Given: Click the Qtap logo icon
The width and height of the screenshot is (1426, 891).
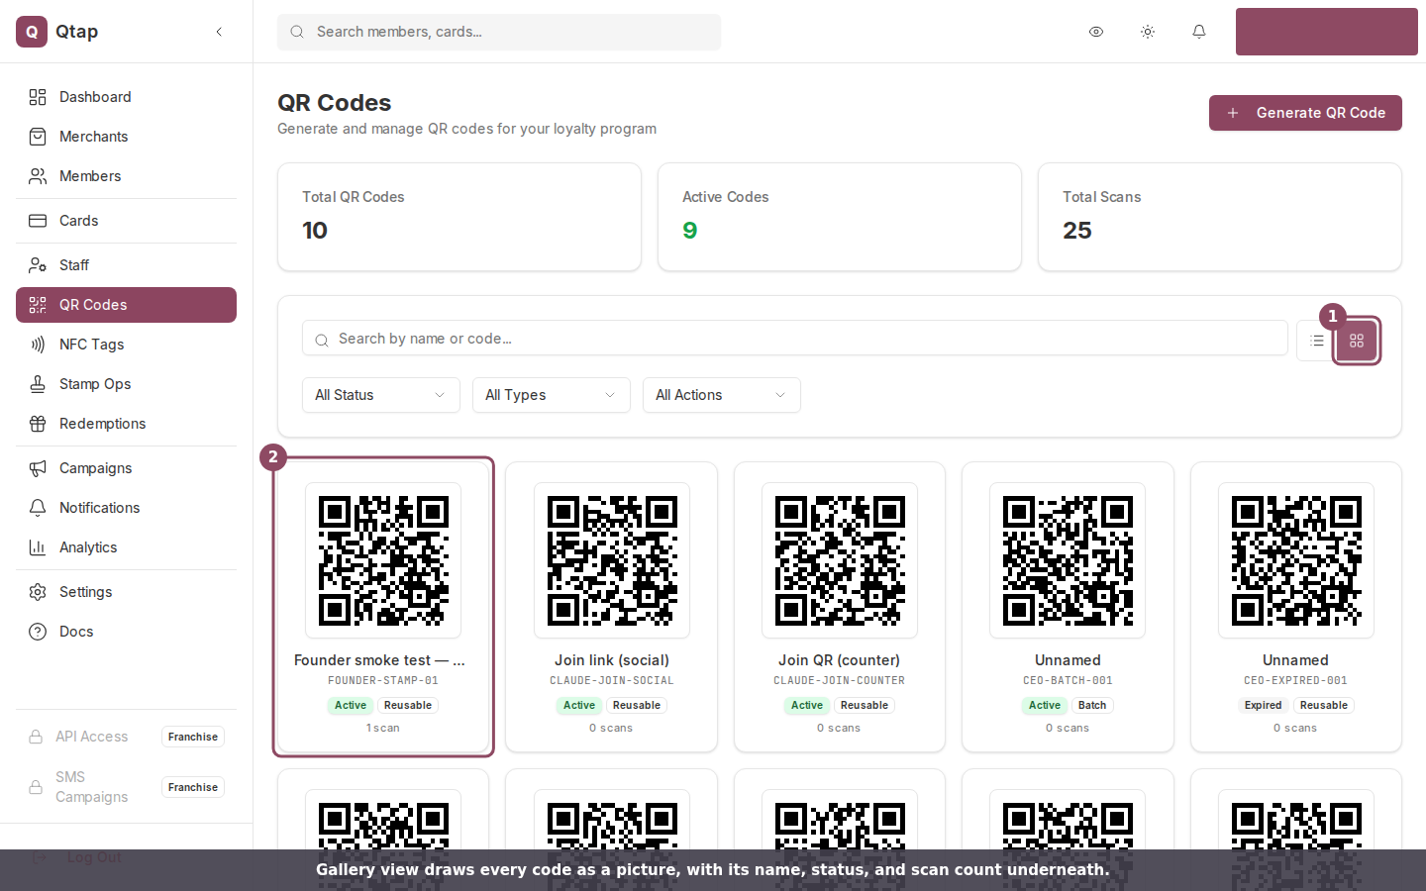Looking at the screenshot, I should [32, 32].
